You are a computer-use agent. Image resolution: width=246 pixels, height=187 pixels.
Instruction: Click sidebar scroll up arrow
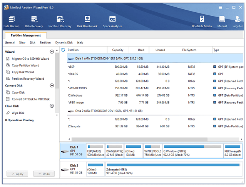click(57, 50)
